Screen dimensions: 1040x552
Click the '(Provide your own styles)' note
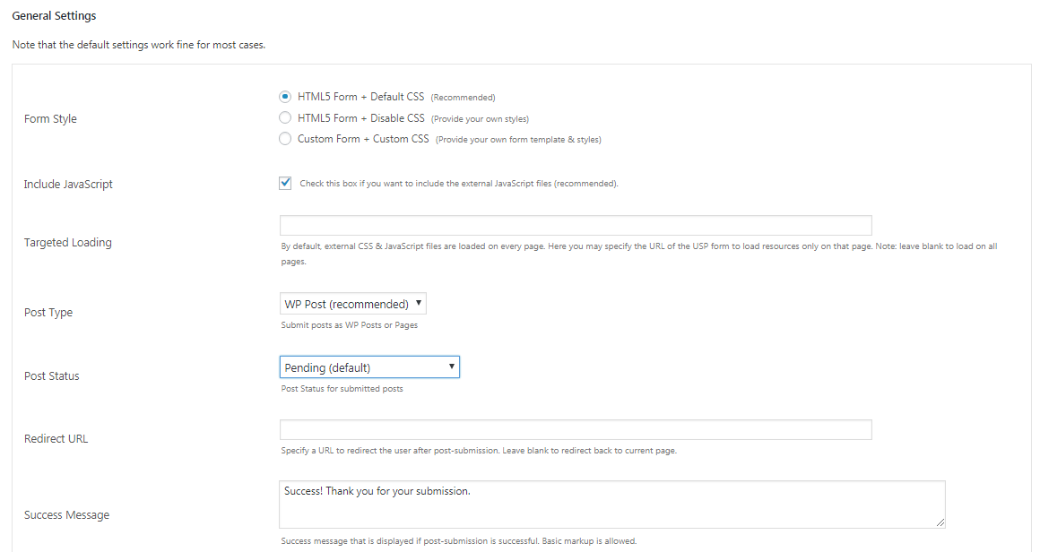[481, 119]
